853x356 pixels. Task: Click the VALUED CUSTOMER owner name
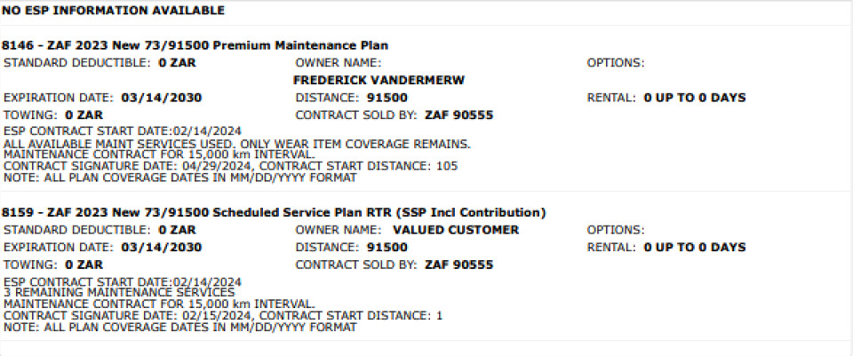(456, 230)
